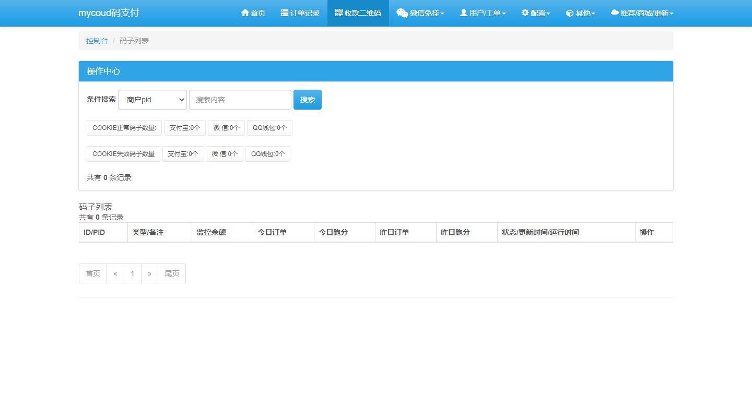Open the 订单记录 menu item
752x395 pixels.
tap(300, 13)
